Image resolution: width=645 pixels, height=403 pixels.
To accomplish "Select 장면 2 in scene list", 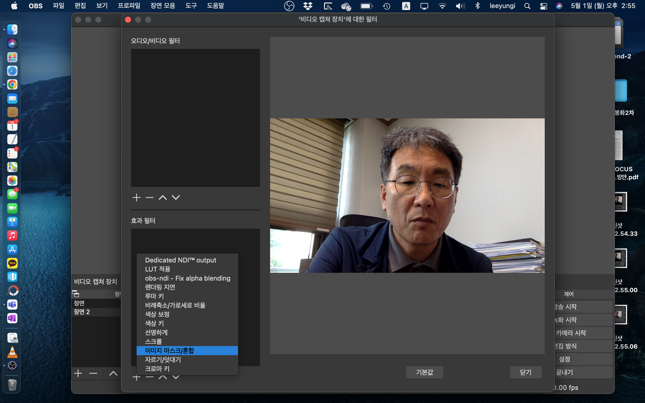I will click(82, 312).
